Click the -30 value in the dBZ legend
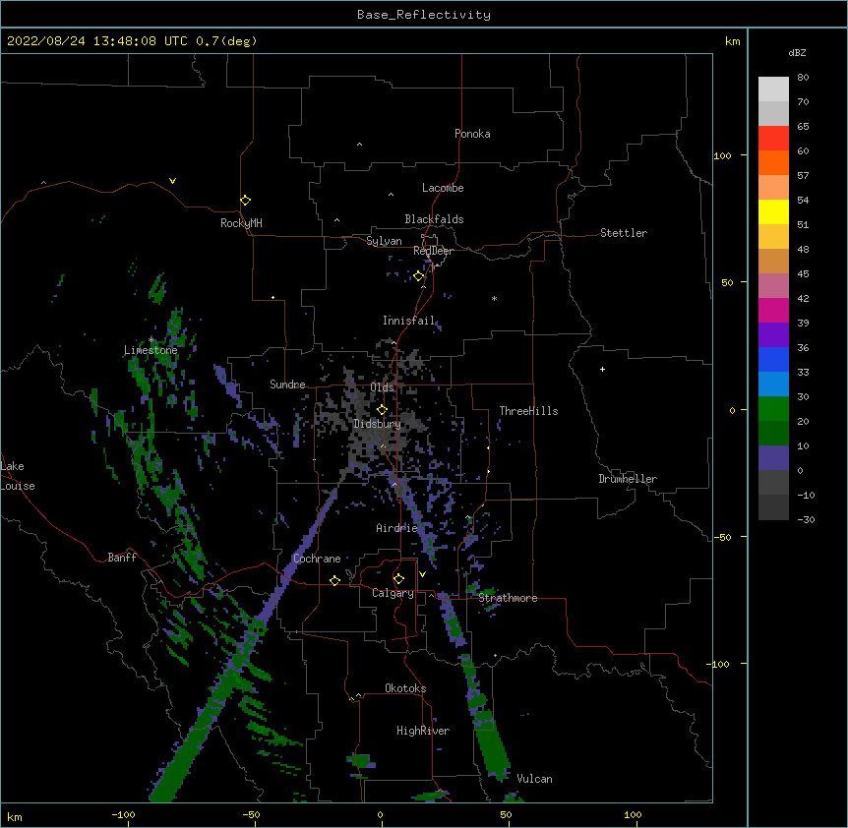The width and height of the screenshot is (848, 828). click(806, 520)
